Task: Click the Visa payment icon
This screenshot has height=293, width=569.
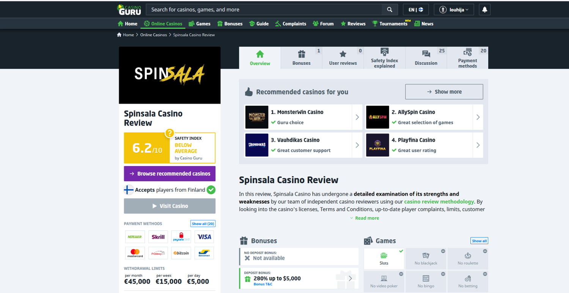Action: [204, 237]
